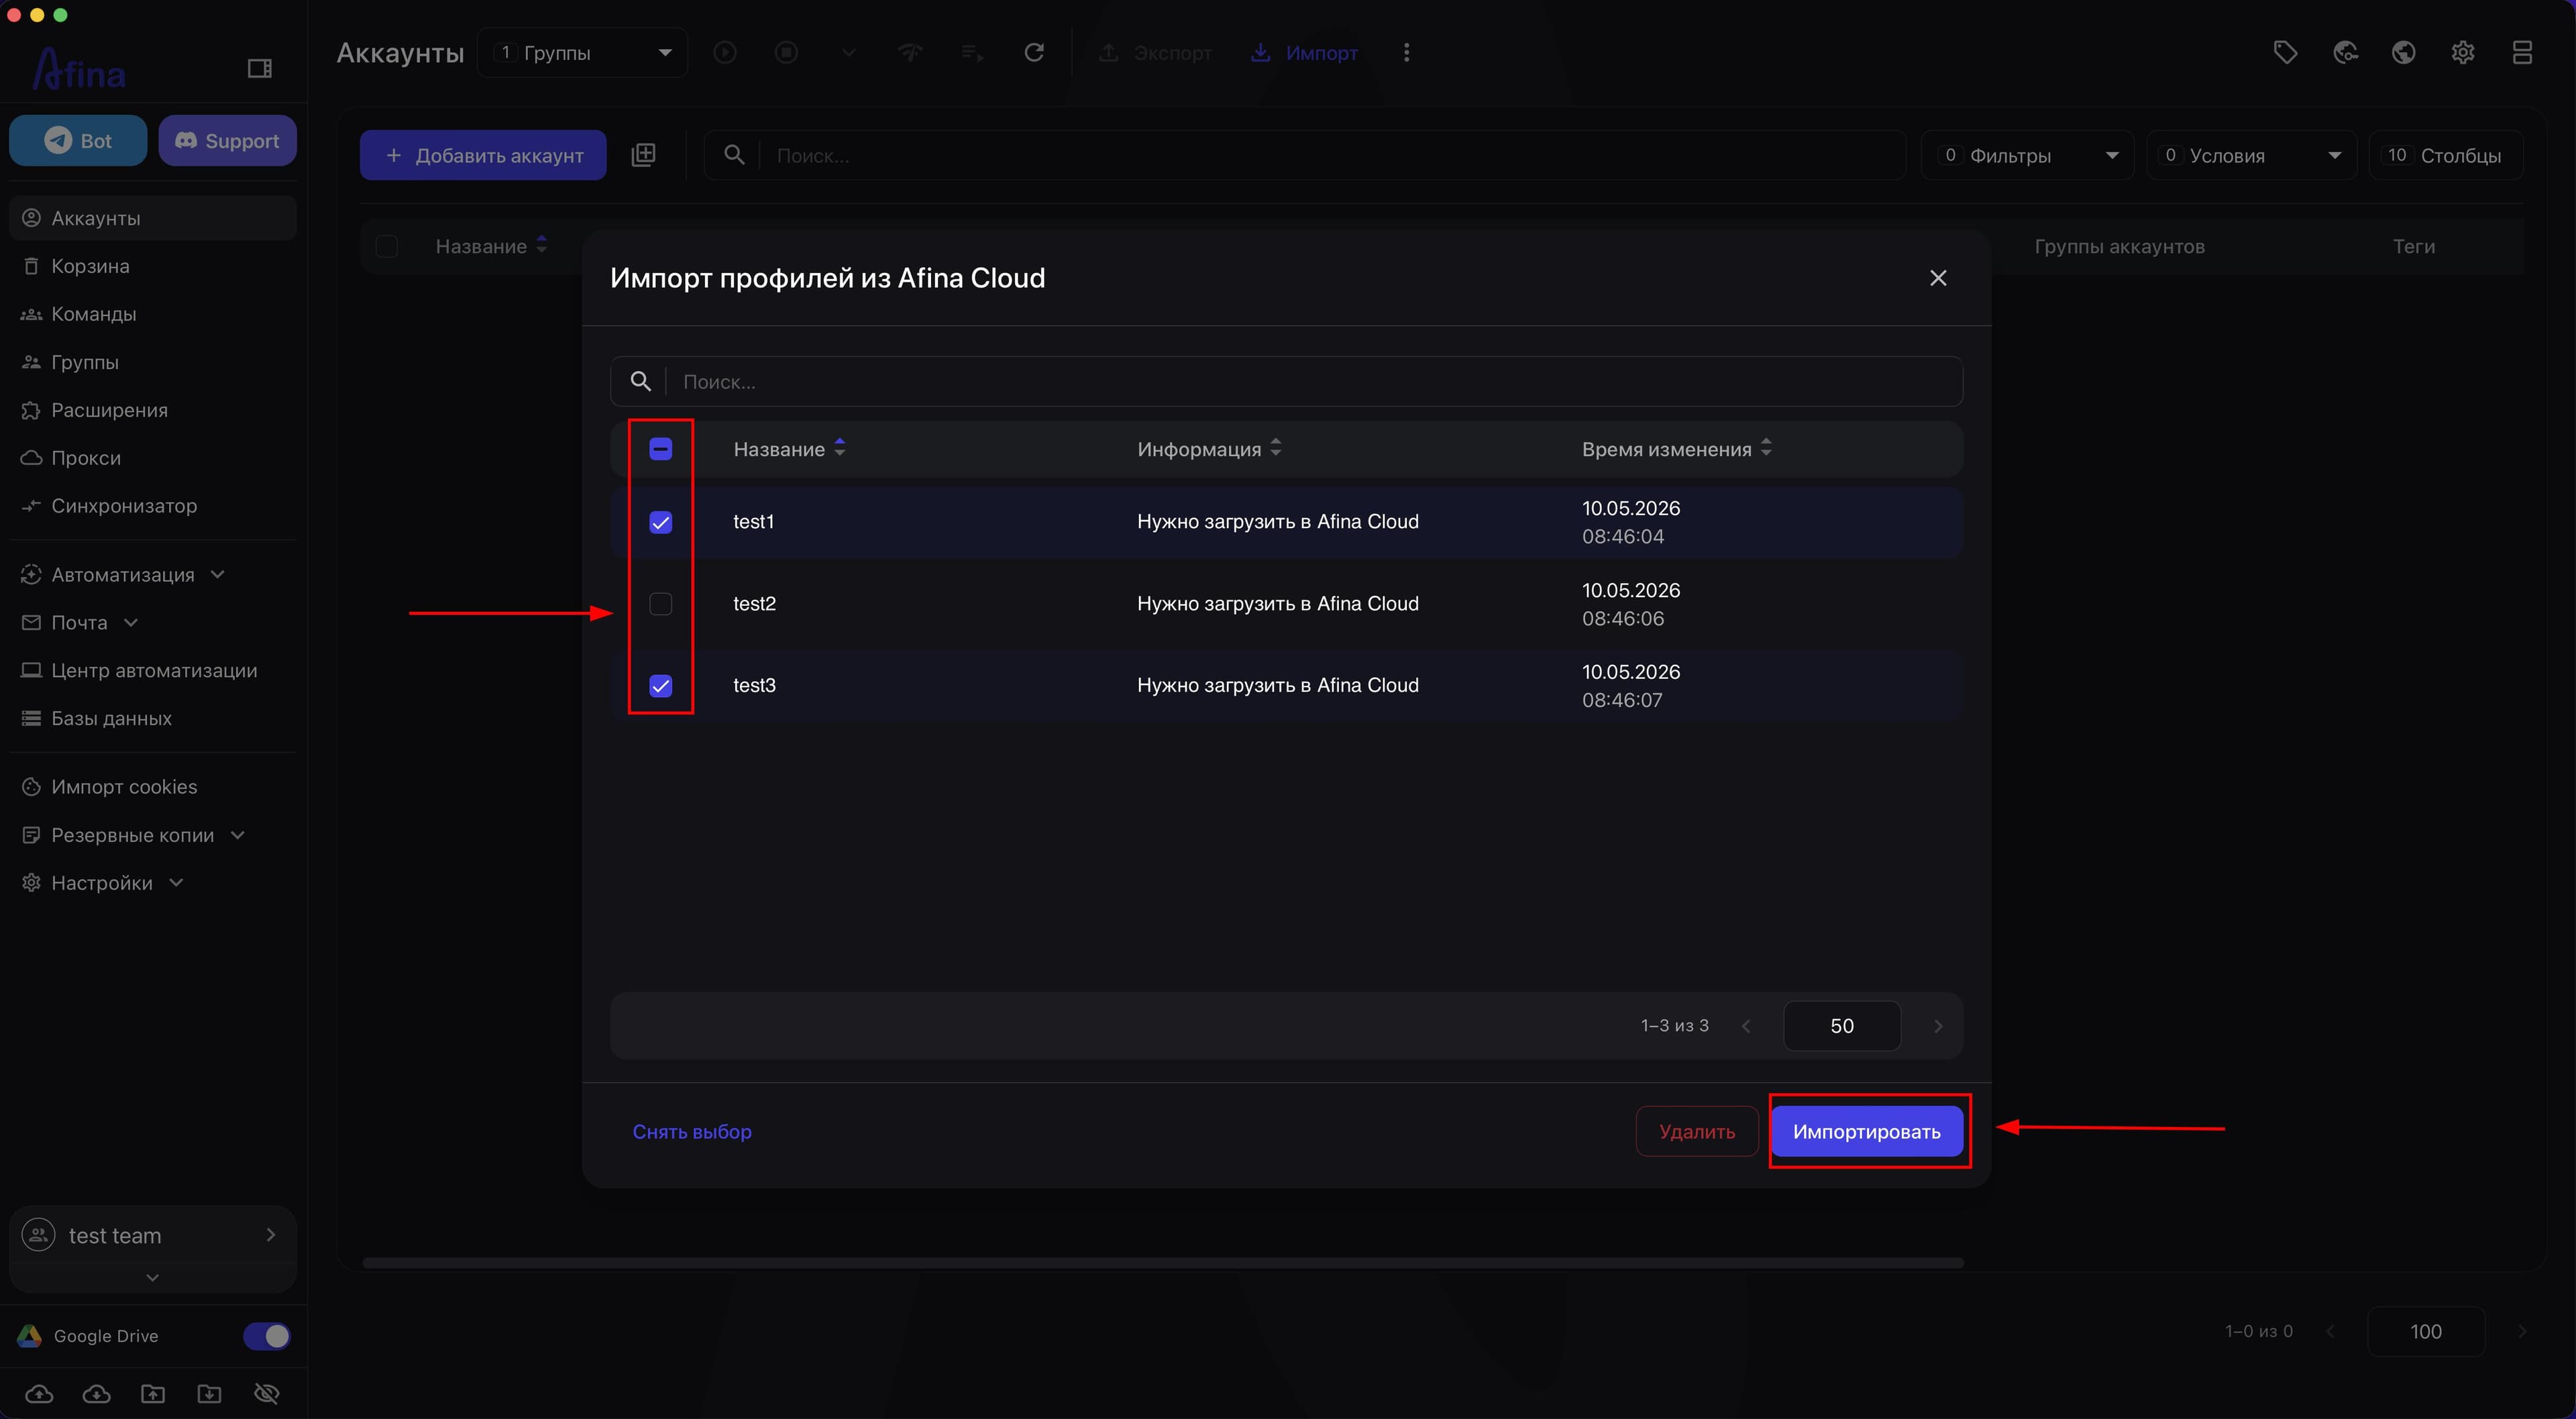Click the red Удалить button
Screen dimensions: 2576x1419
(1697, 1131)
